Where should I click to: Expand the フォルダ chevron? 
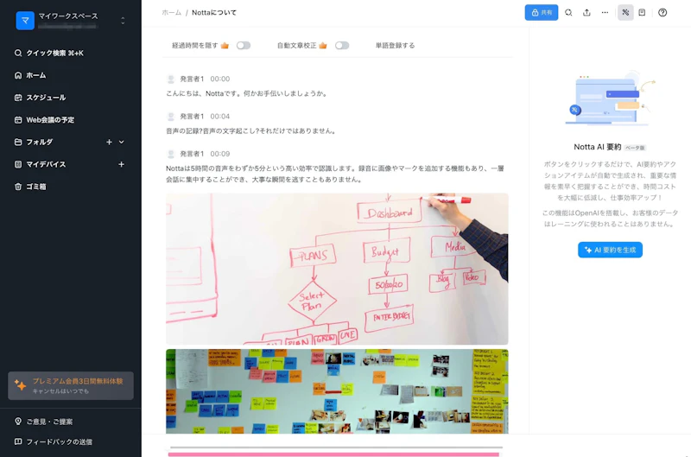[122, 142]
